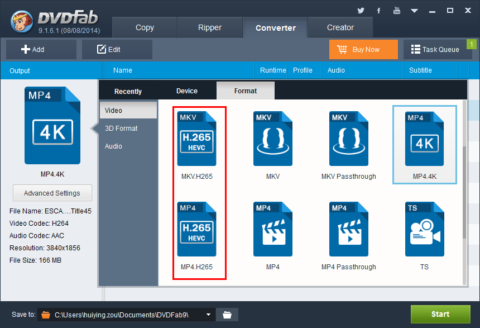Click the Video Codec: H264 text
This screenshot has height=328, width=480.
[x=39, y=223]
